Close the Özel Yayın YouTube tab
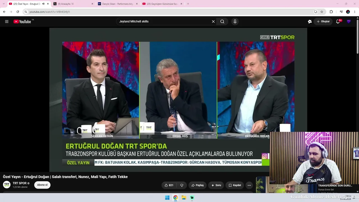Screen dimensions: 359x202 pyautogui.click(x=48, y=4)
